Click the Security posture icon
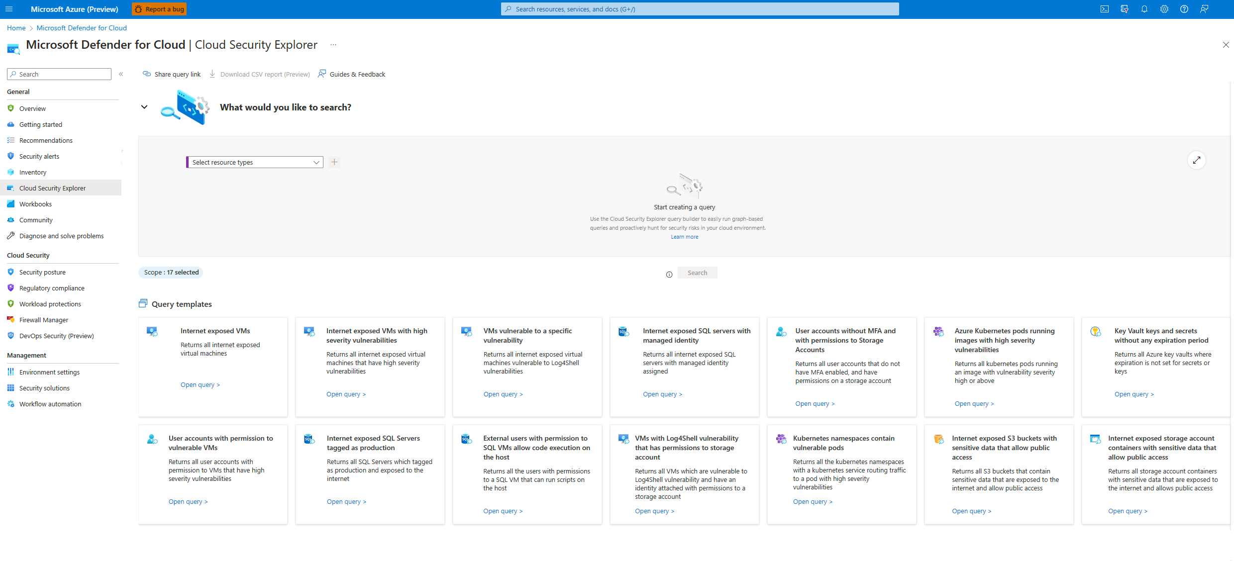Screen dimensions: 1234x561 (11, 272)
